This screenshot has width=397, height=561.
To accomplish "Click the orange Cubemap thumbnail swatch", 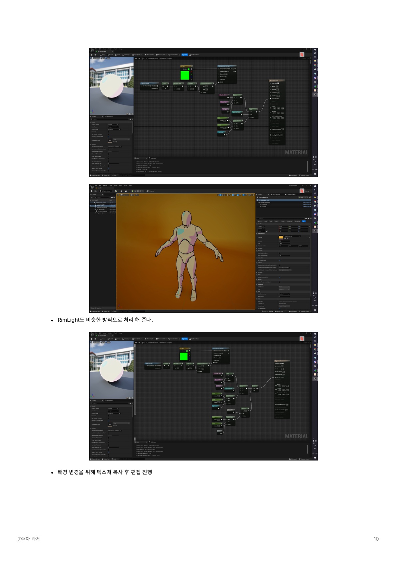I will pos(281,237).
